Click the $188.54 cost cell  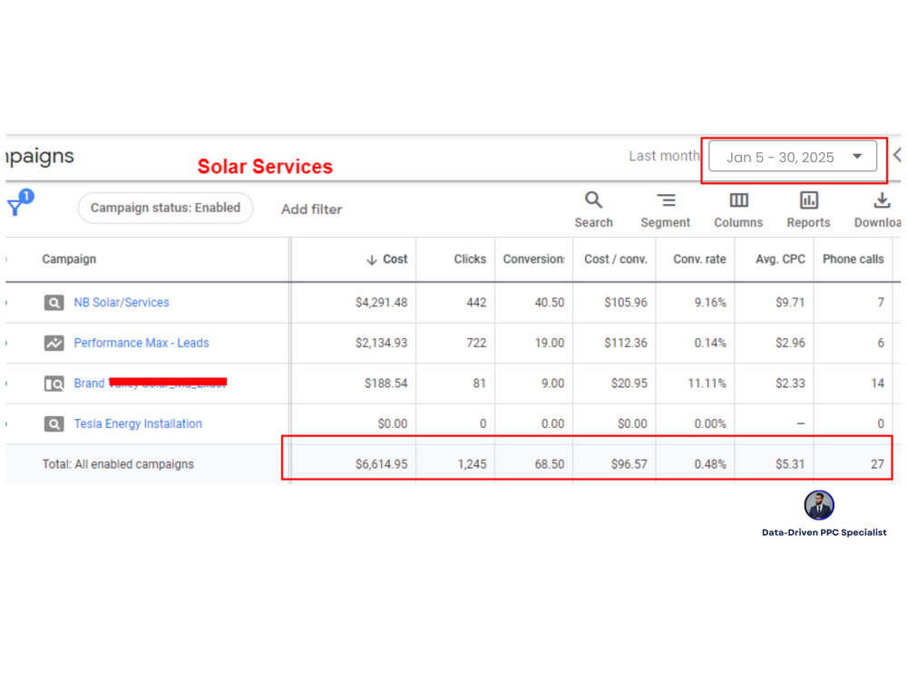(385, 384)
